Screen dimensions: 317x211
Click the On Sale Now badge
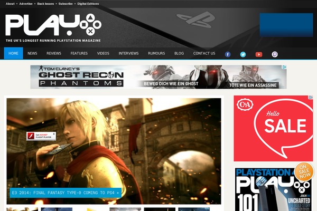pos(304,171)
